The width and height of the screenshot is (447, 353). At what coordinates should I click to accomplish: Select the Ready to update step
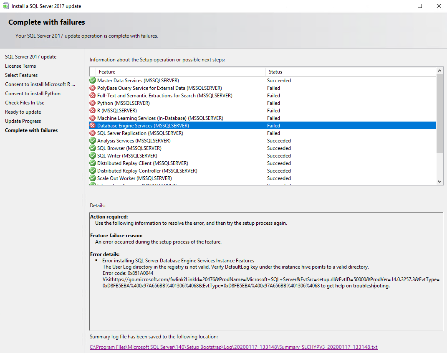[x=23, y=112]
